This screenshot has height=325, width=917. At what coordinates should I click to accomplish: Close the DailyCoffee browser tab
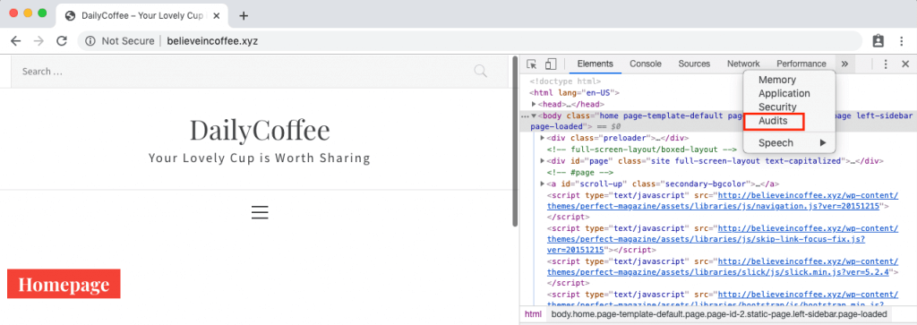pyautogui.click(x=217, y=16)
